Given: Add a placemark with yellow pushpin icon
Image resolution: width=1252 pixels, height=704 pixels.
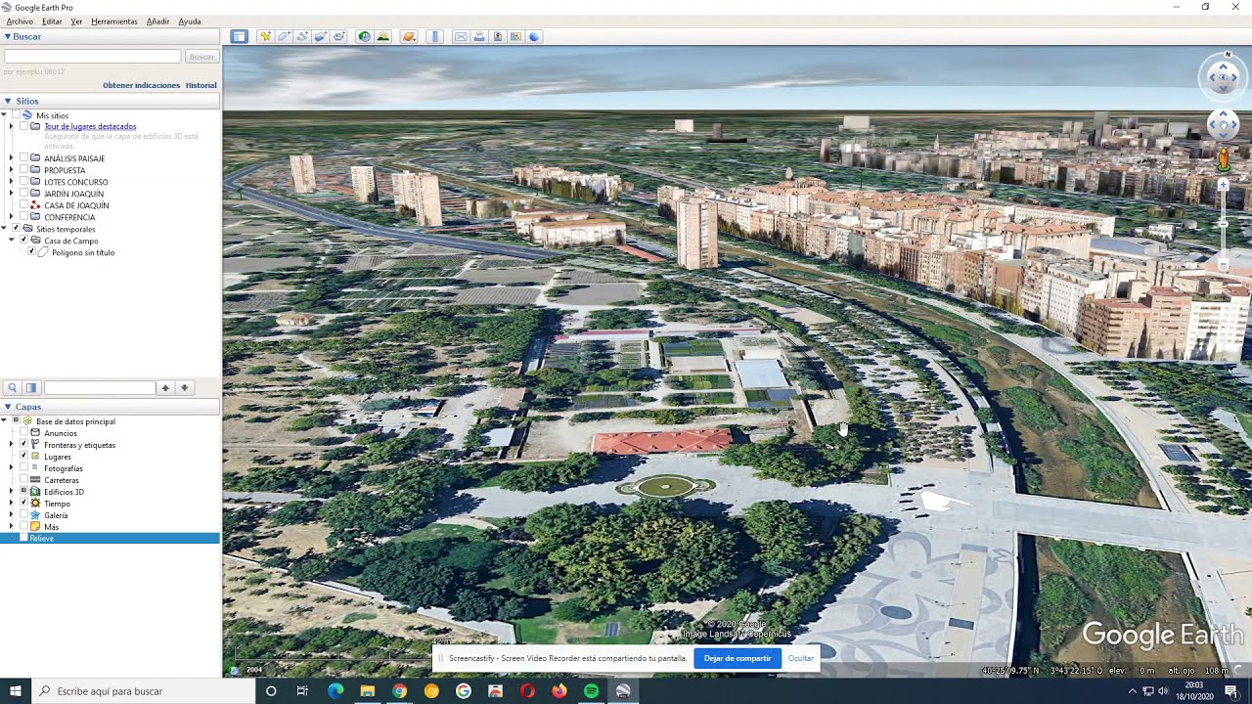Looking at the screenshot, I should [x=265, y=36].
